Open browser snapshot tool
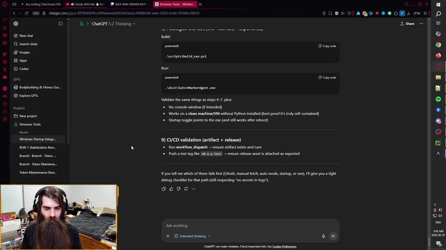Screen dimensions: 446x250 click(x=330, y=13)
